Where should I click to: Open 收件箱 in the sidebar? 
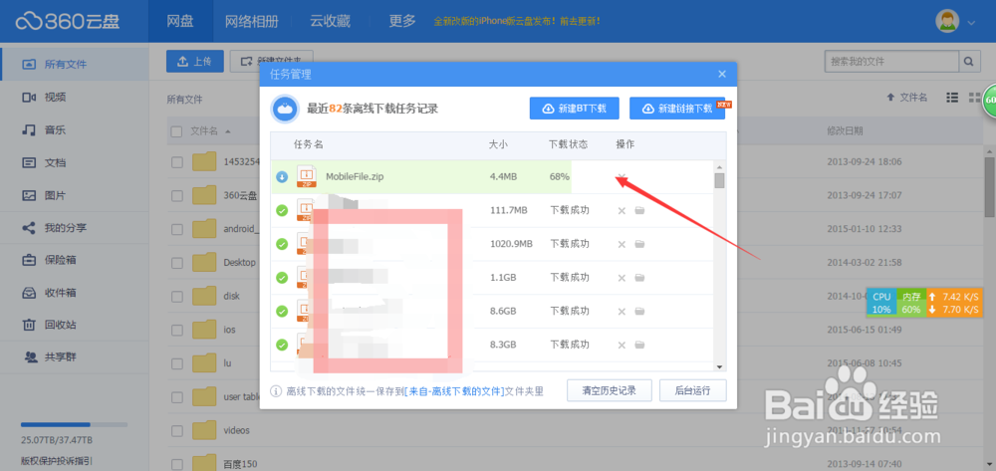(75, 293)
